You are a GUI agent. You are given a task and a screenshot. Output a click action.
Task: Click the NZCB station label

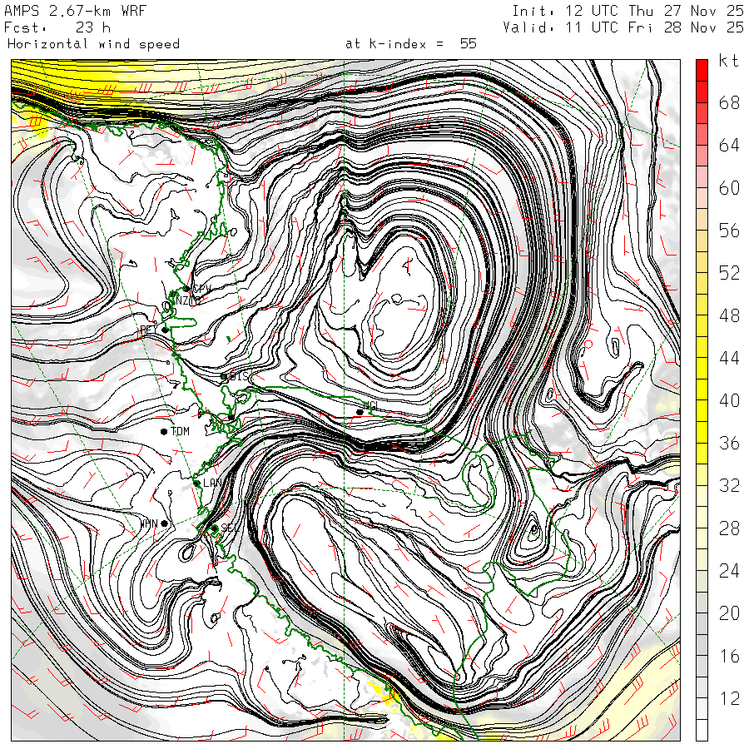(188, 300)
